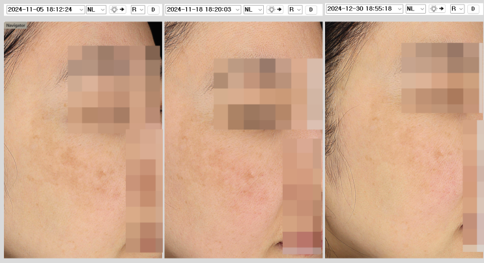Select the 2024-12-30 facial photo
This screenshot has width=484, height=263.
405,140
